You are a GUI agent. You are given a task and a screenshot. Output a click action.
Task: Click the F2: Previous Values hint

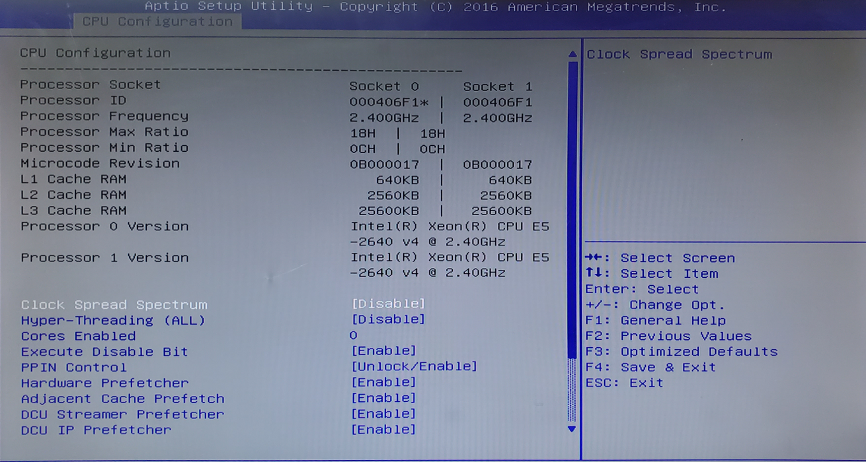[x=668, y=336]
